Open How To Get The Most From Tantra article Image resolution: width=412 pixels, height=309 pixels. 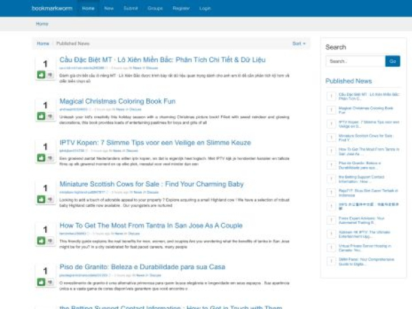point(151,225)
